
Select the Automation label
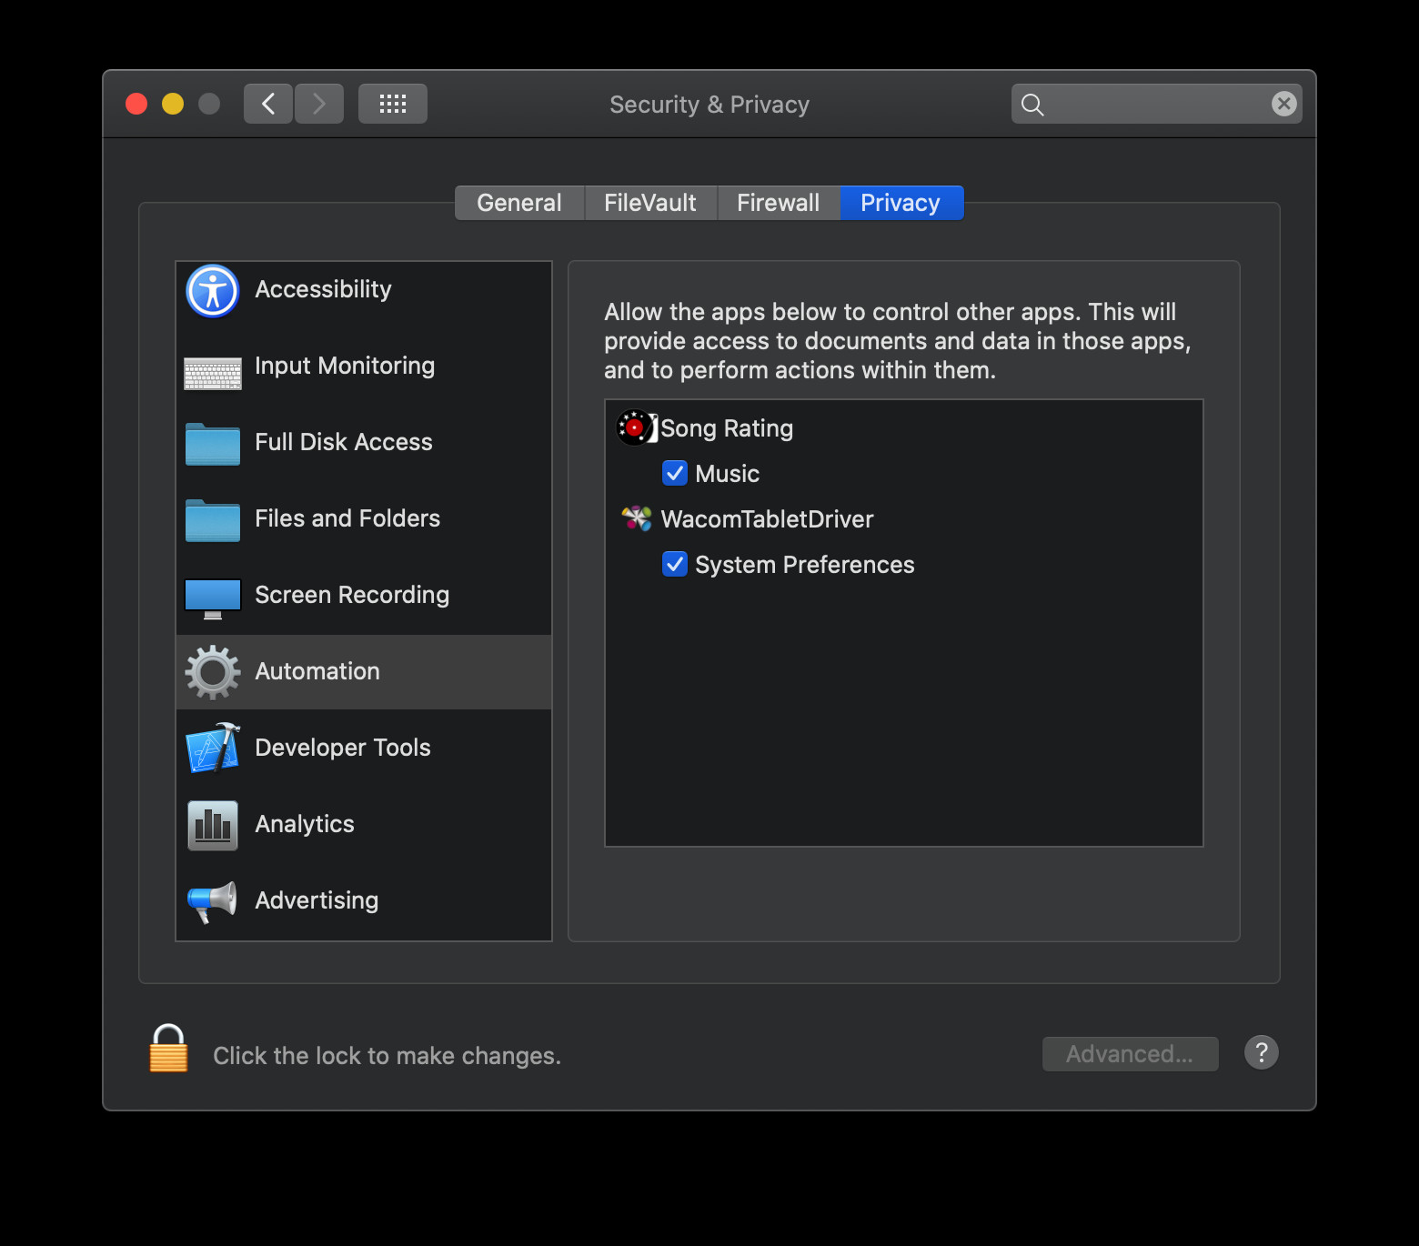317,671
